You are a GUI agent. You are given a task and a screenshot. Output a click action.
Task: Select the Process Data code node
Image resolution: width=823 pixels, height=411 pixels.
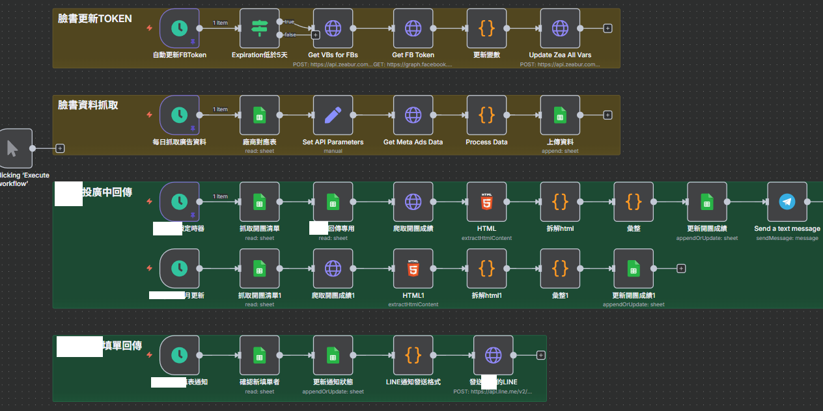tap(486, 115)
